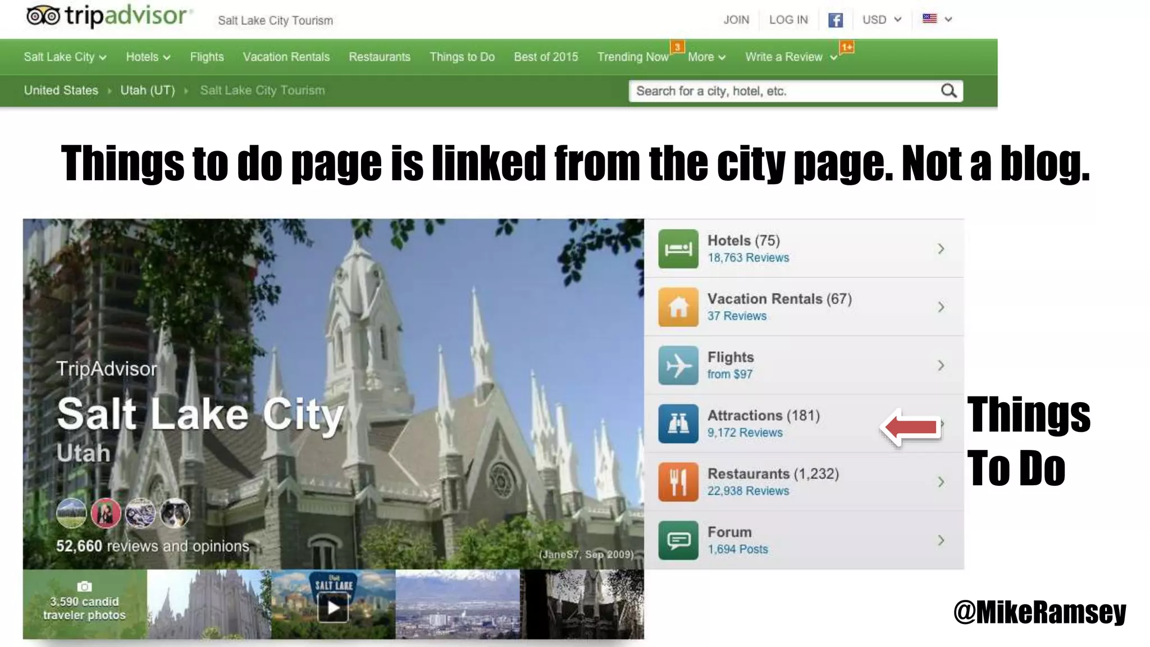Open the city skyline photo thumbnail
Viewport: 1150px width, 647px height.
[458, 604]
